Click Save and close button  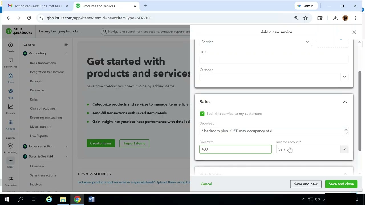[x=341, y=184]
